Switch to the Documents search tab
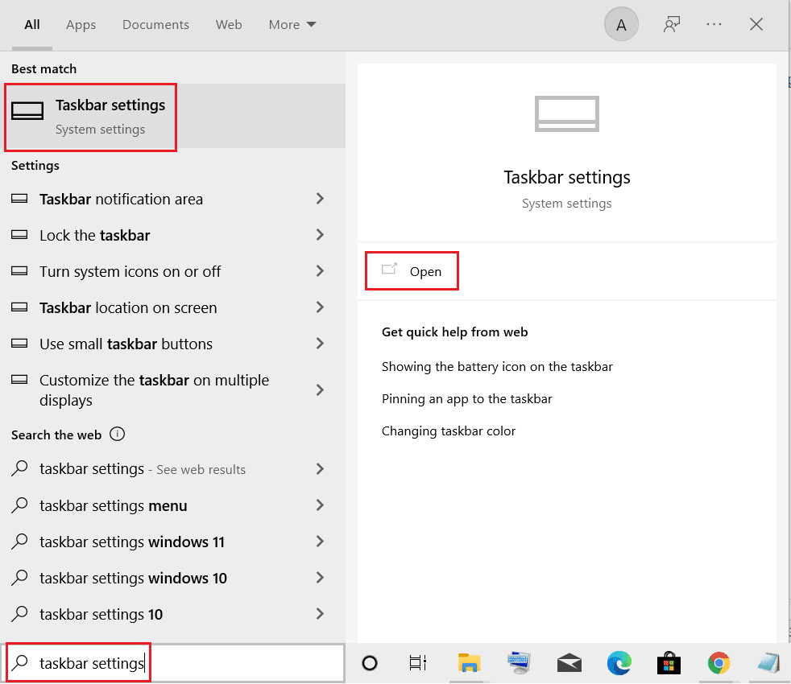791x684 pixels. tap(155, 24)
